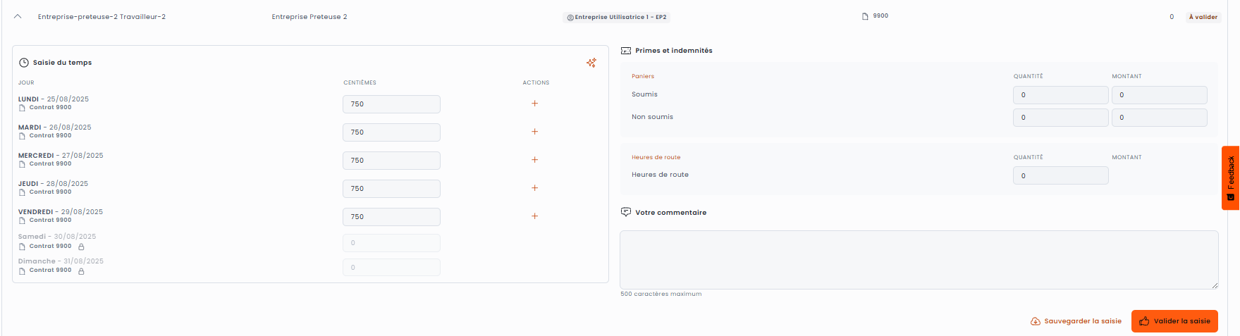Add a line for Vendredi 29/08/2025
This screenshot has width=1240, height=336.
click(534, 216)
